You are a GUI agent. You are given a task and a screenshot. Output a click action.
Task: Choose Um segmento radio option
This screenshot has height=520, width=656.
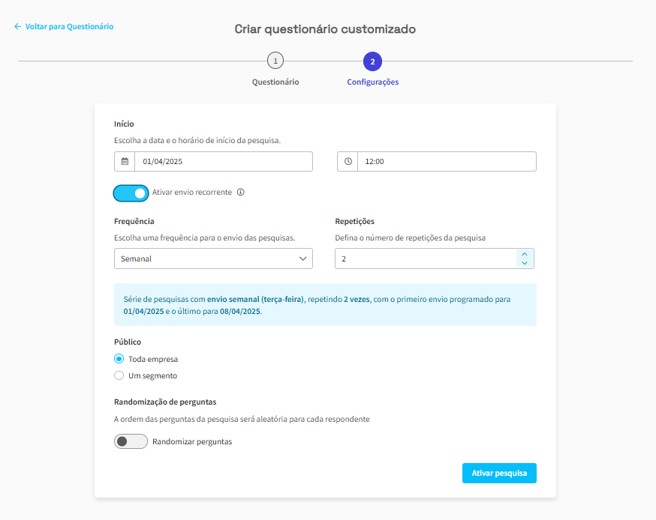[119, 375]
